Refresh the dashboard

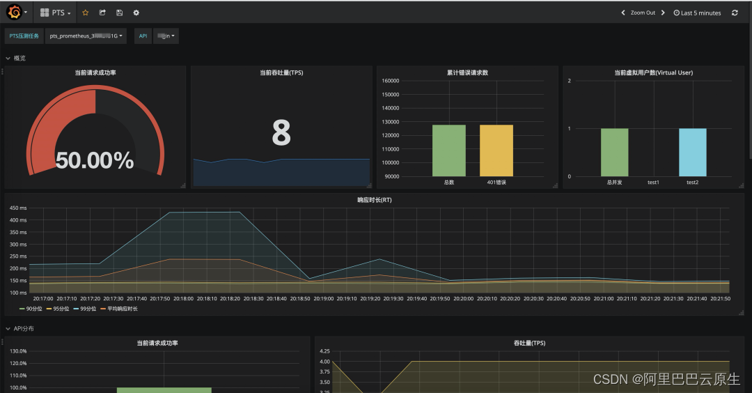[x=735, y=13]
